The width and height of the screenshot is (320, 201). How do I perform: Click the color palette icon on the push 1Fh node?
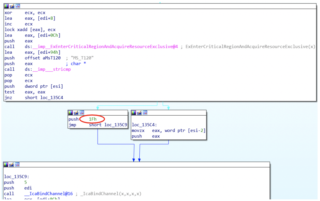[71, 113]
